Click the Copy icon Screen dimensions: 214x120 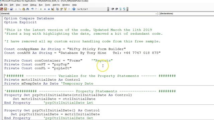click(20, 9)
